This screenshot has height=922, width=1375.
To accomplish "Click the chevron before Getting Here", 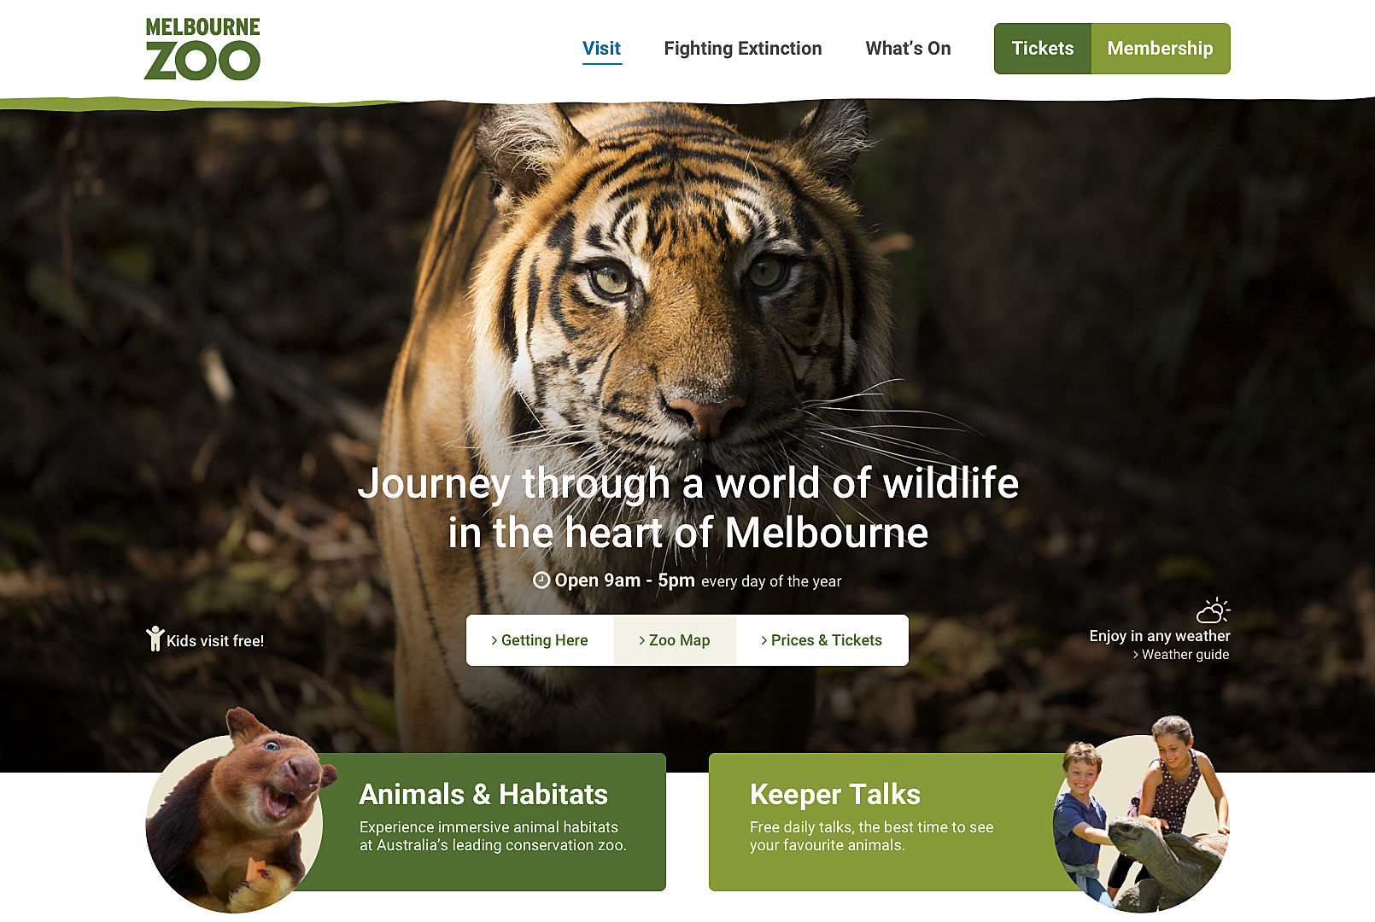I will pos(494,640).
